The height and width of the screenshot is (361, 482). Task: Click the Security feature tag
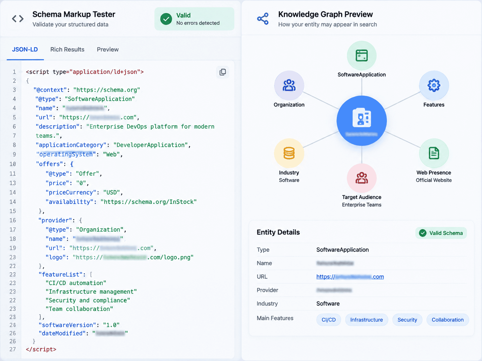(407, 320)
